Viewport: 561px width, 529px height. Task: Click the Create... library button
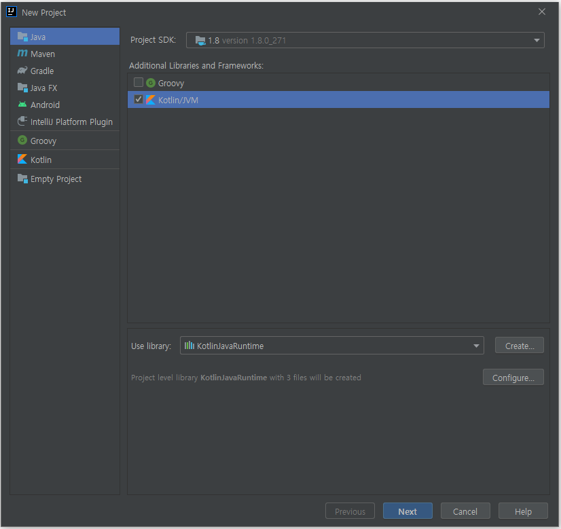(520, 346)
